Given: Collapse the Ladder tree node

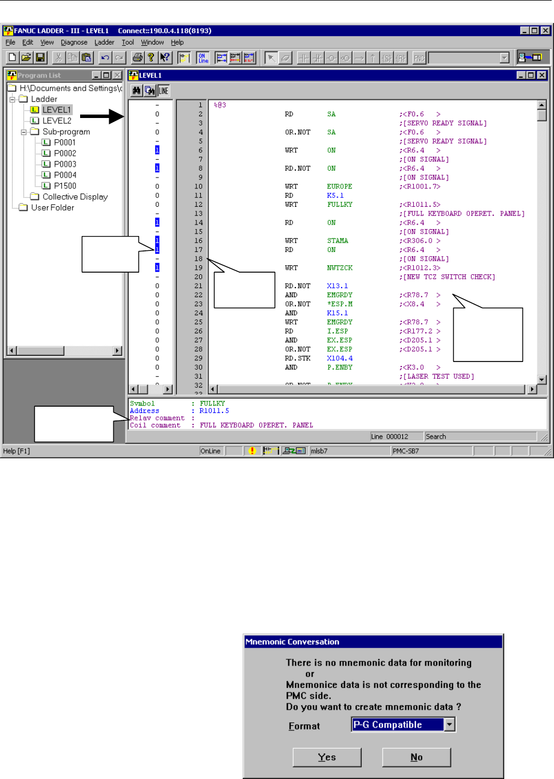Looking at the screenshot, I should tap(12, 99).
